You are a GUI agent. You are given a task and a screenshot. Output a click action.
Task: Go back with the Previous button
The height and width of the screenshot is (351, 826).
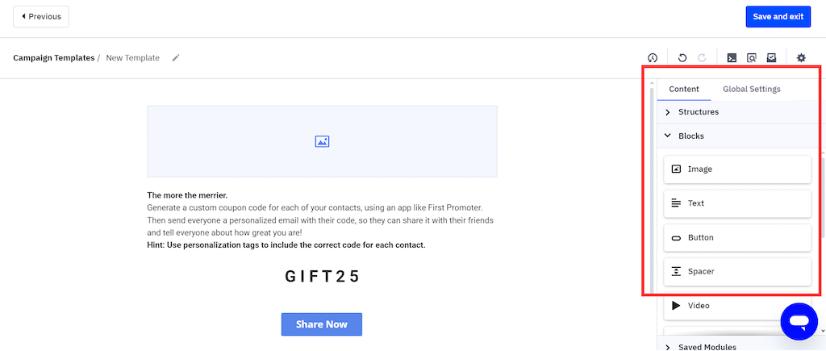(x=41, y=16)
